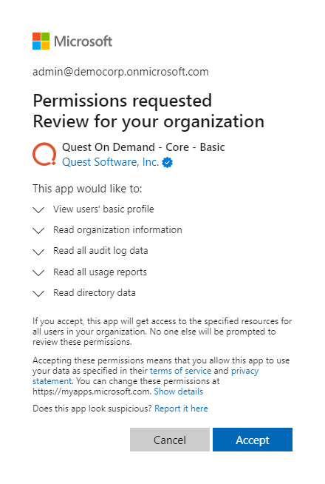325x484 pixels.
Task: Click the blue verified publisher badge
Action: [x=167, y=162]
